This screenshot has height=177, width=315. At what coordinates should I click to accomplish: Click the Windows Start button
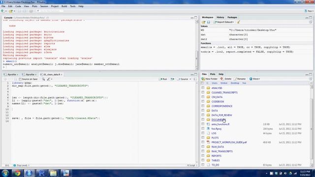coord(5,173)
